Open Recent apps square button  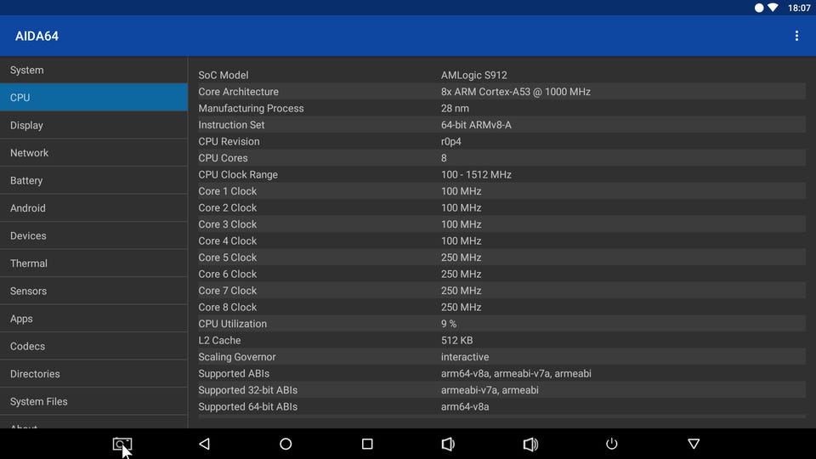tap(367, 444)
